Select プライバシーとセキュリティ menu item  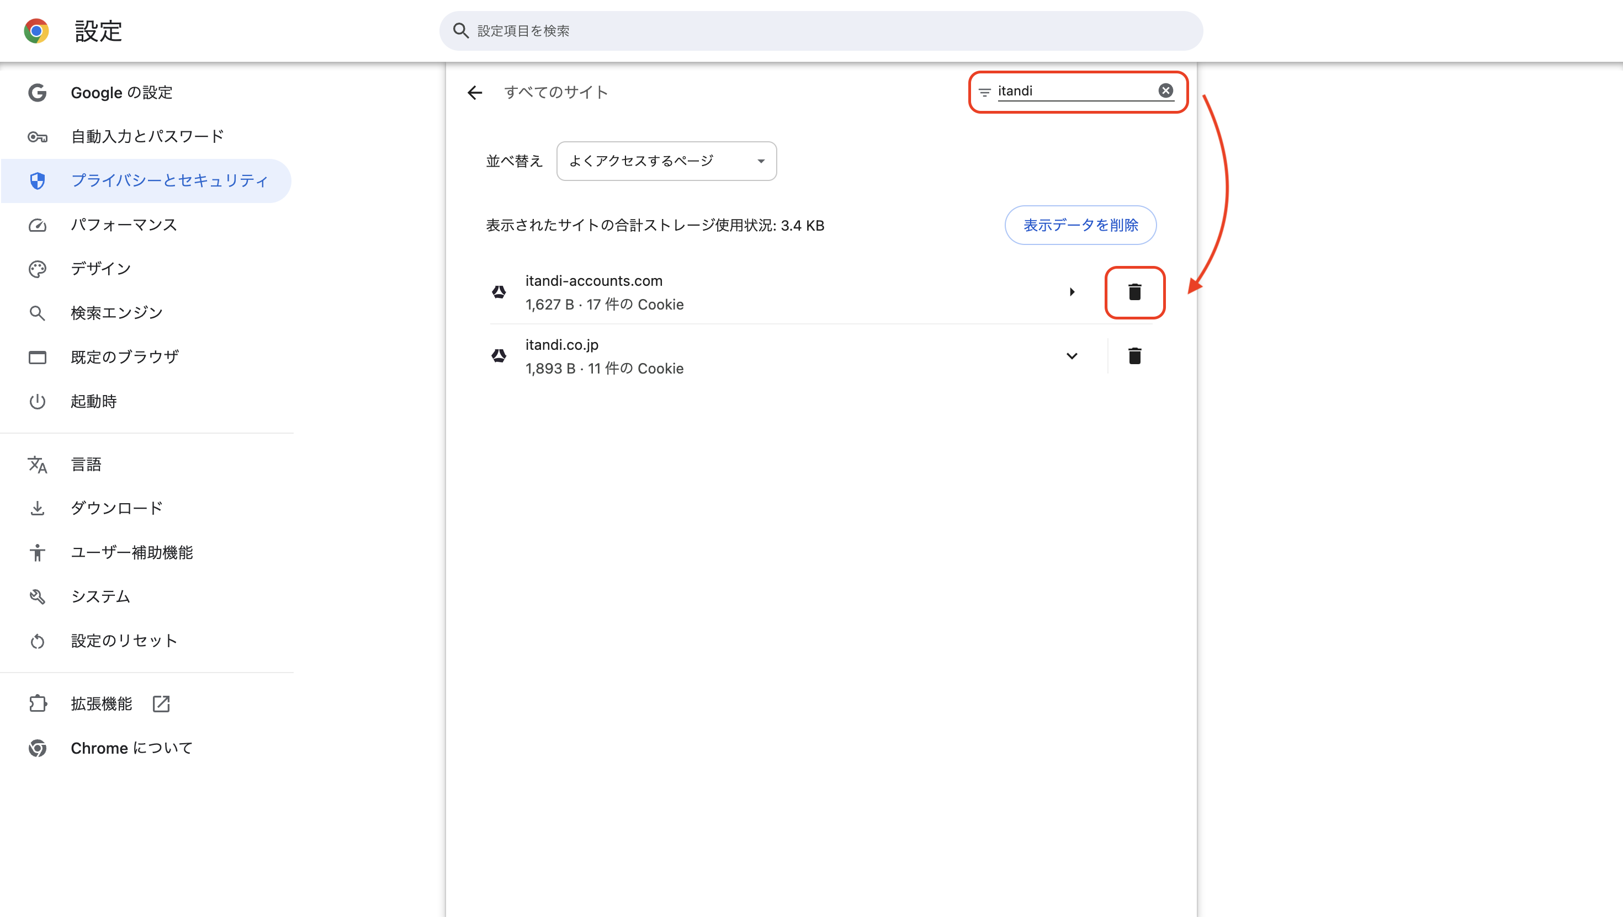(x=146, y=181)
